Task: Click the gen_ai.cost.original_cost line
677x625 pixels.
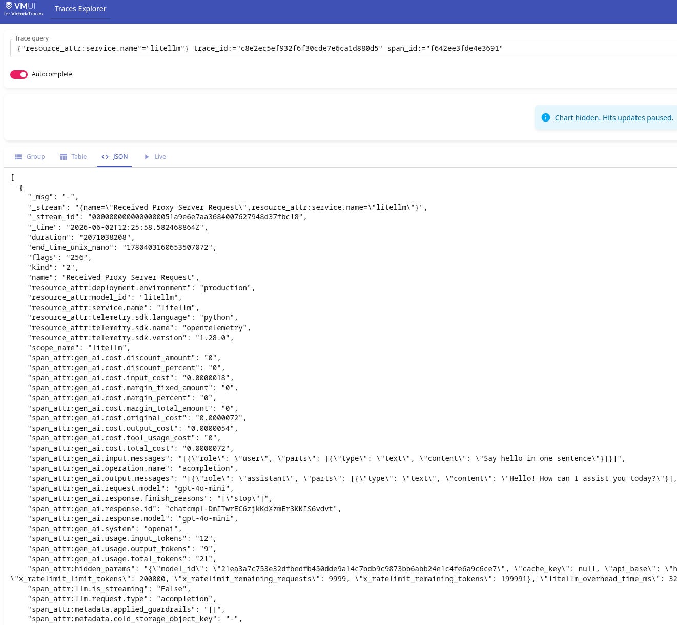Action: [137, 418]
